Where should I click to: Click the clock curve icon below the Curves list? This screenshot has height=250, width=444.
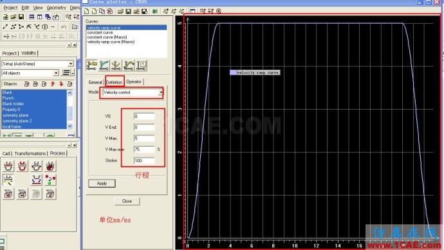tap(142, 65)
